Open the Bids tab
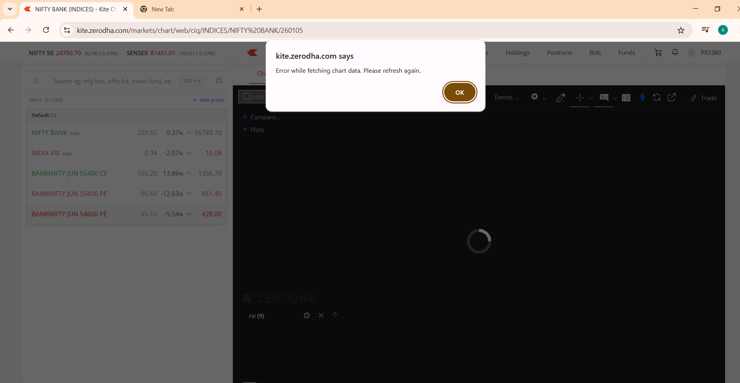The image size is (740, 383). click(x=595, y=53)
